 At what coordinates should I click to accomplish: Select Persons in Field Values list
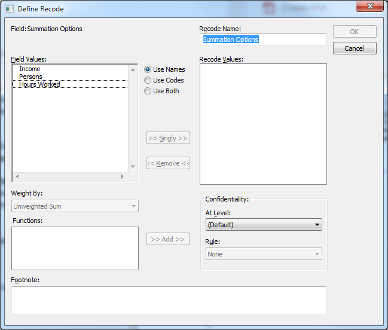[x=31, y=77]
